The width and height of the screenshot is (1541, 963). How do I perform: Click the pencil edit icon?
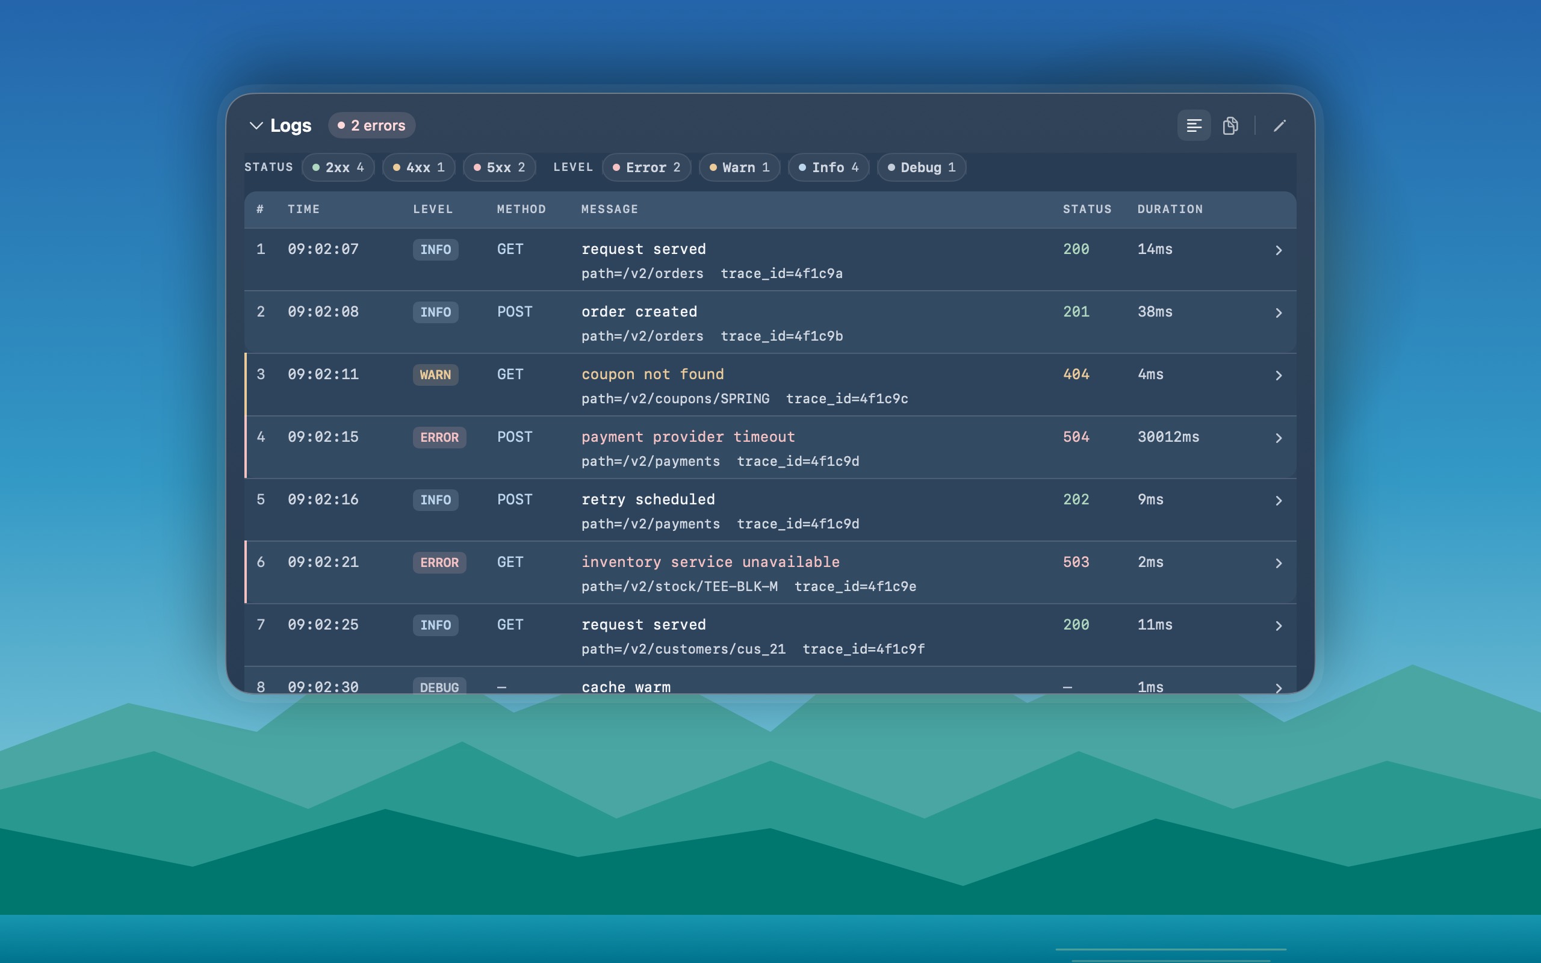point(1279,125)
